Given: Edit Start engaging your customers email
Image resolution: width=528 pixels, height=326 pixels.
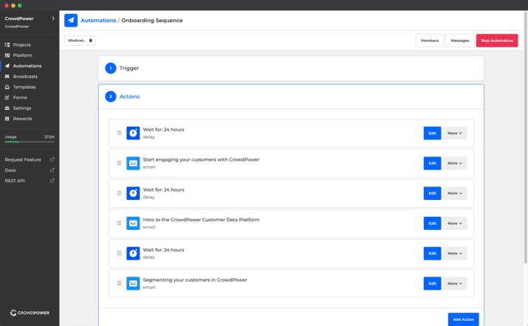Looking at the screenshot, I should click(x=432, y=163).
